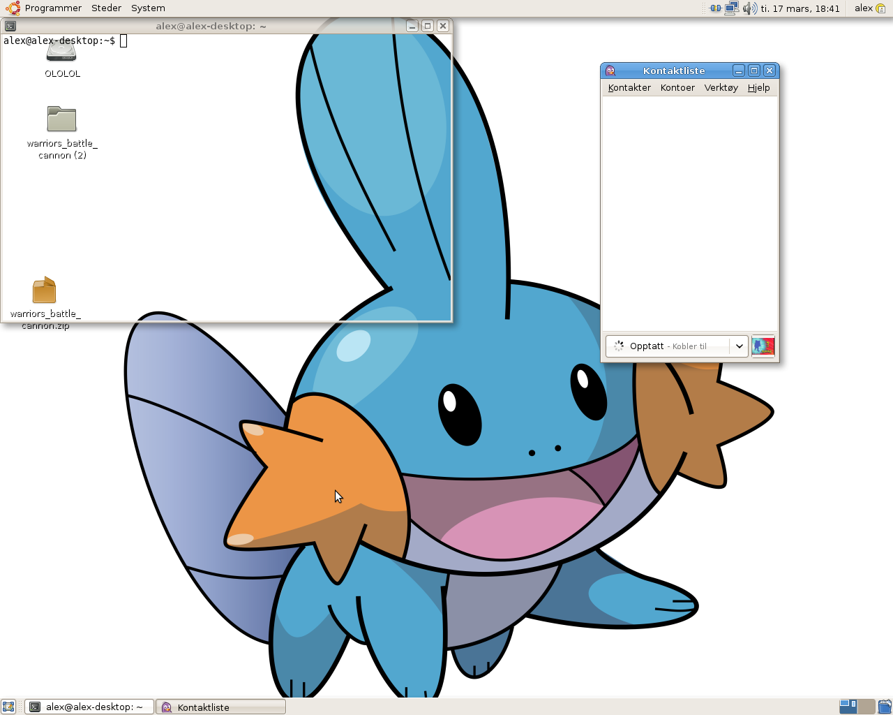
Task: Open the trash icon in bottom panel
Action: pyautogui.click(x=885, y=707)
